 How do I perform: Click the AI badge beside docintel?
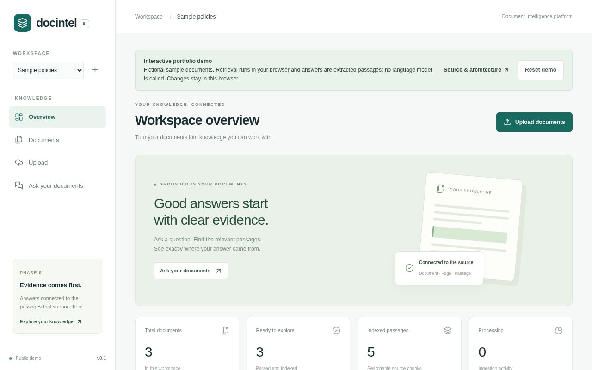[85, 24]
